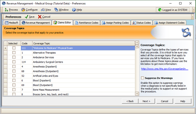The height and width of the screenshot is (114, 196).
Task: Open the CMS coverage information link
Action: coord(165,69)
